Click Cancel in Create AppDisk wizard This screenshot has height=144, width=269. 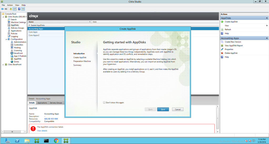(x=178, y=109)
